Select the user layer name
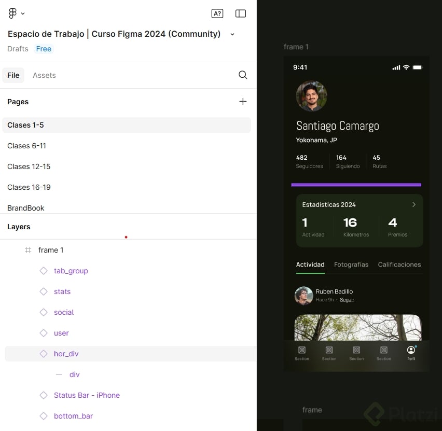The width and height of the screenshot is (442, 431). [x=61, y=333]
